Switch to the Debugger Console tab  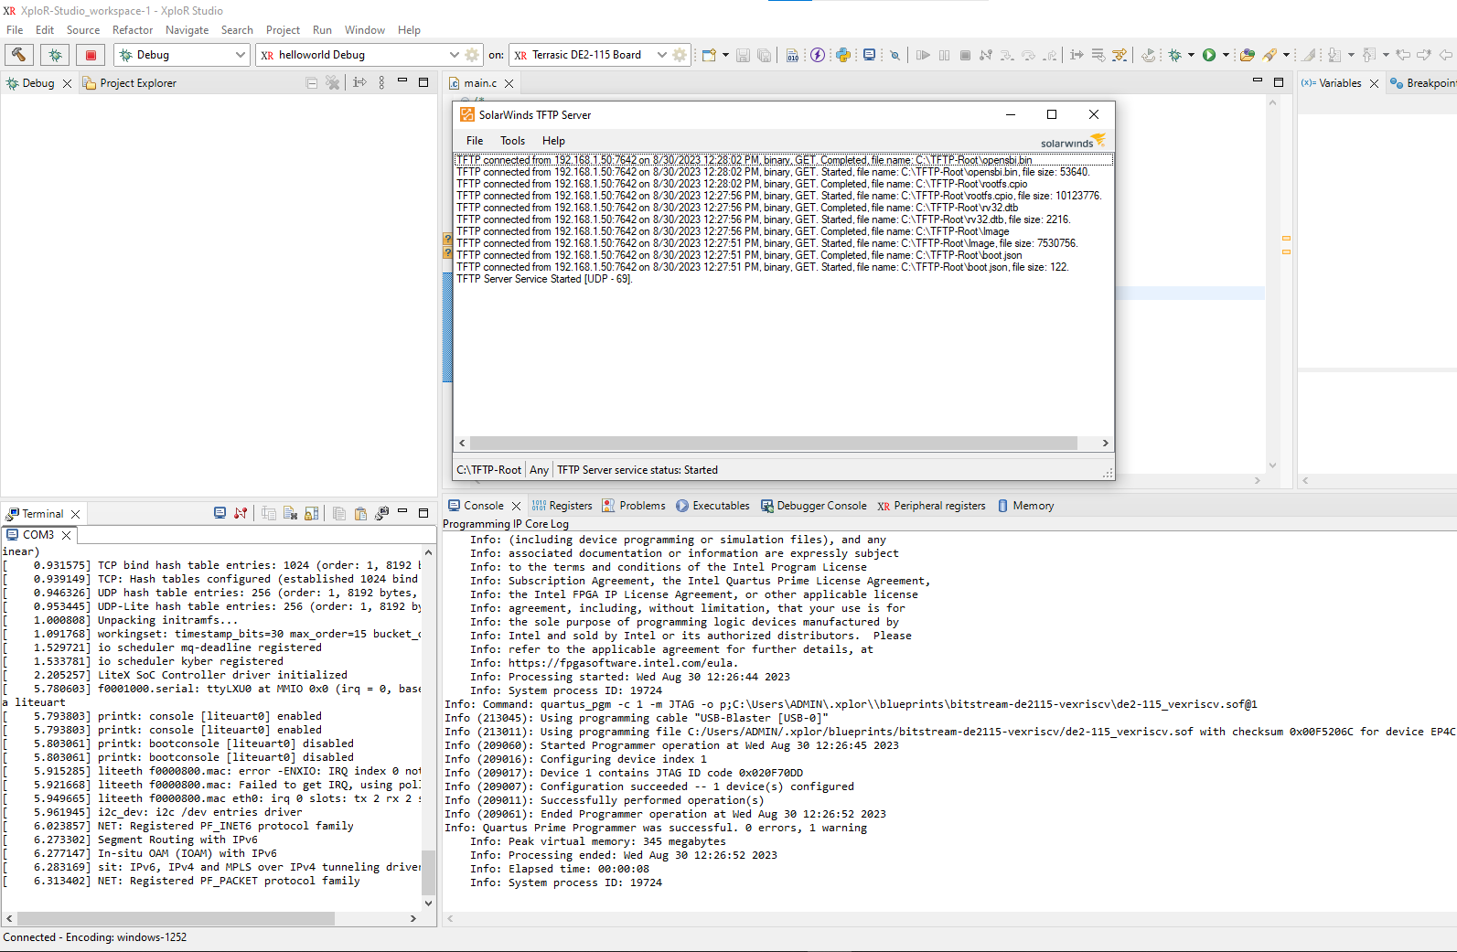pos(813,506)
